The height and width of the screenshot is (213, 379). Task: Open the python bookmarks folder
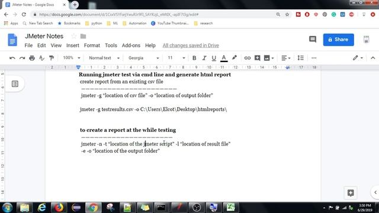point(94,23)
